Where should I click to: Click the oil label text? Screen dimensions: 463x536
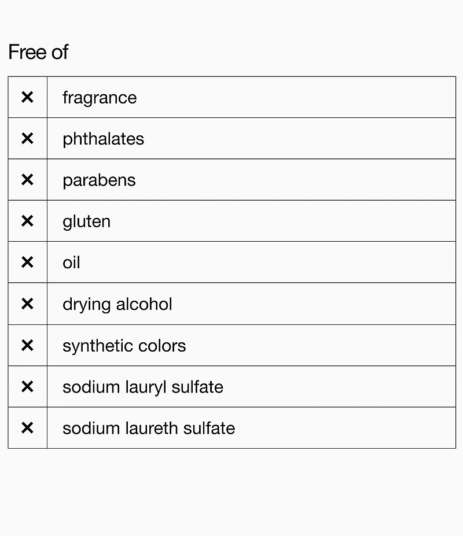[71, 263]
